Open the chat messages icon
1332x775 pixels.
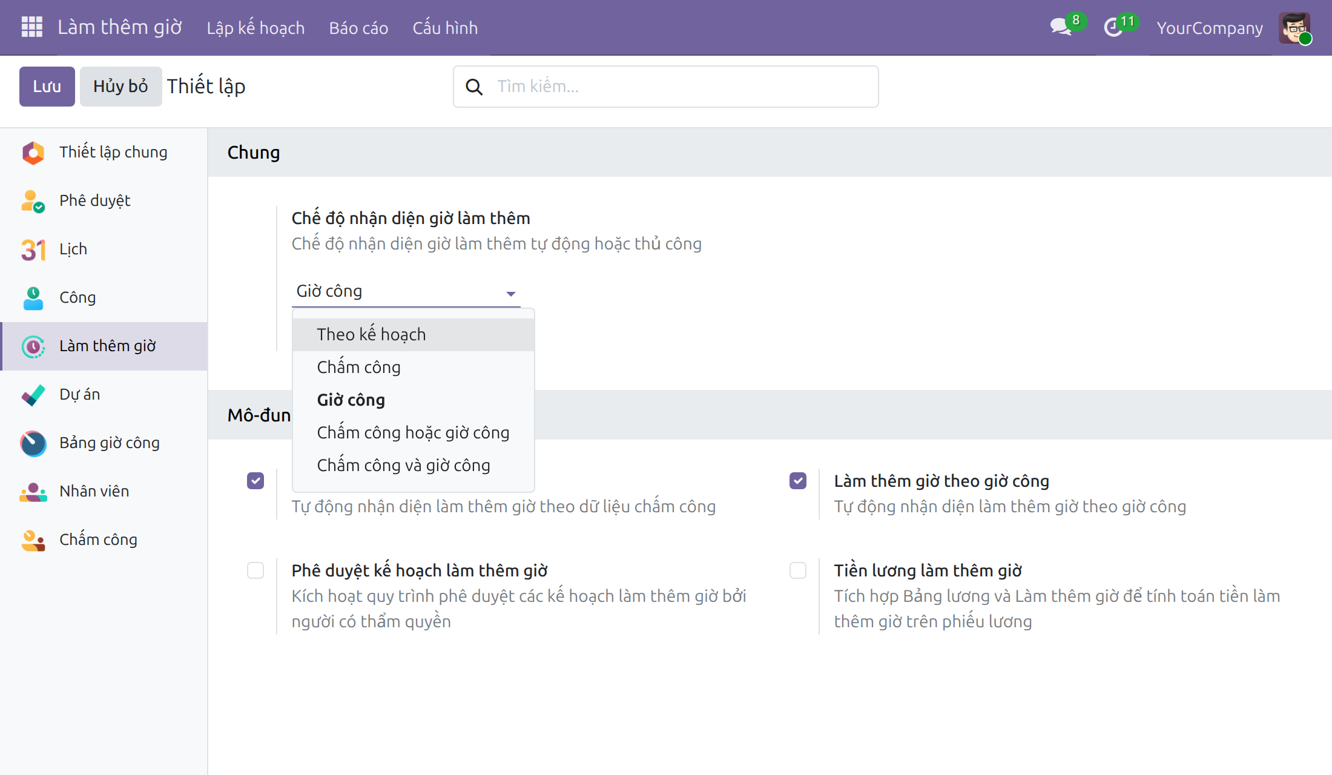(1061, 27)
